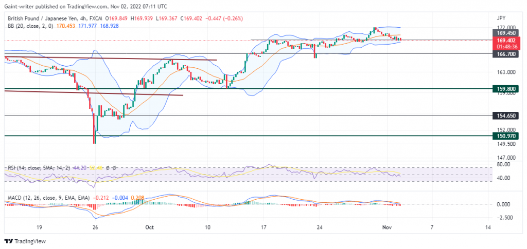
Task: Click the 19 date label on time axis
Action: [x=39, y=227]
